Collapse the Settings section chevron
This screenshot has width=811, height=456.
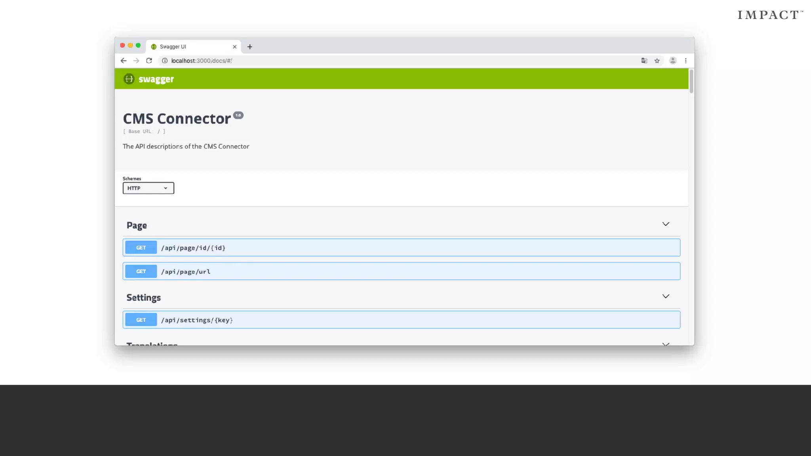point(666,296)
